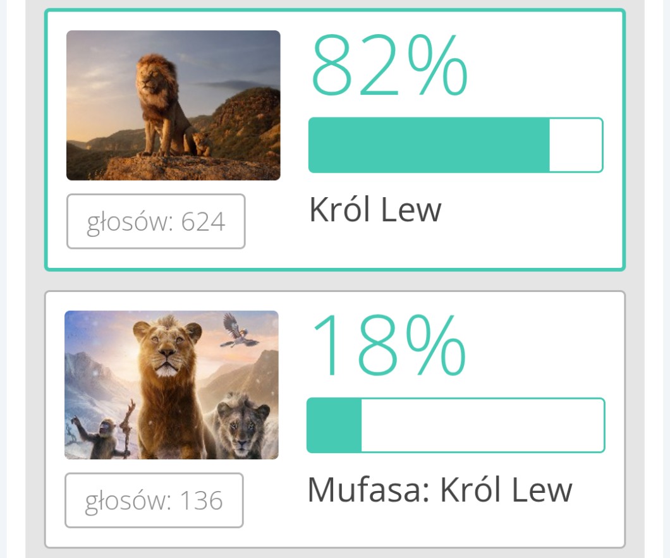Select the 82% result percentage

389,65
